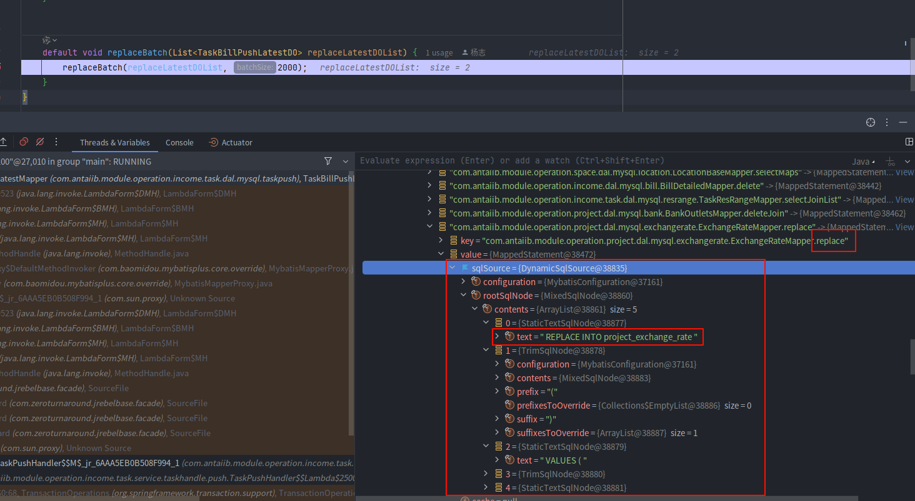Expand the suffix ")" field
Viewport: 915px width, 501px height.
[x=497, y=419]
